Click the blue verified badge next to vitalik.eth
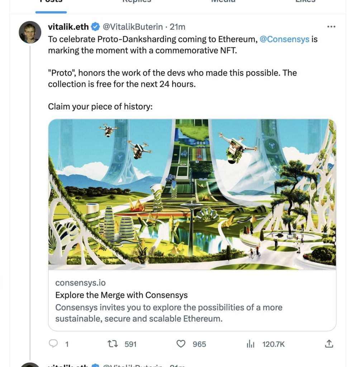The image size is (357, 367). pyautogui.click(x=95, y=26)
